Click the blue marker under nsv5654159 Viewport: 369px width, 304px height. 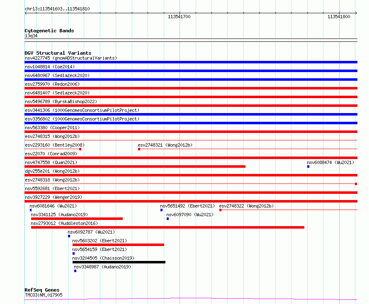tap(74, 253)
